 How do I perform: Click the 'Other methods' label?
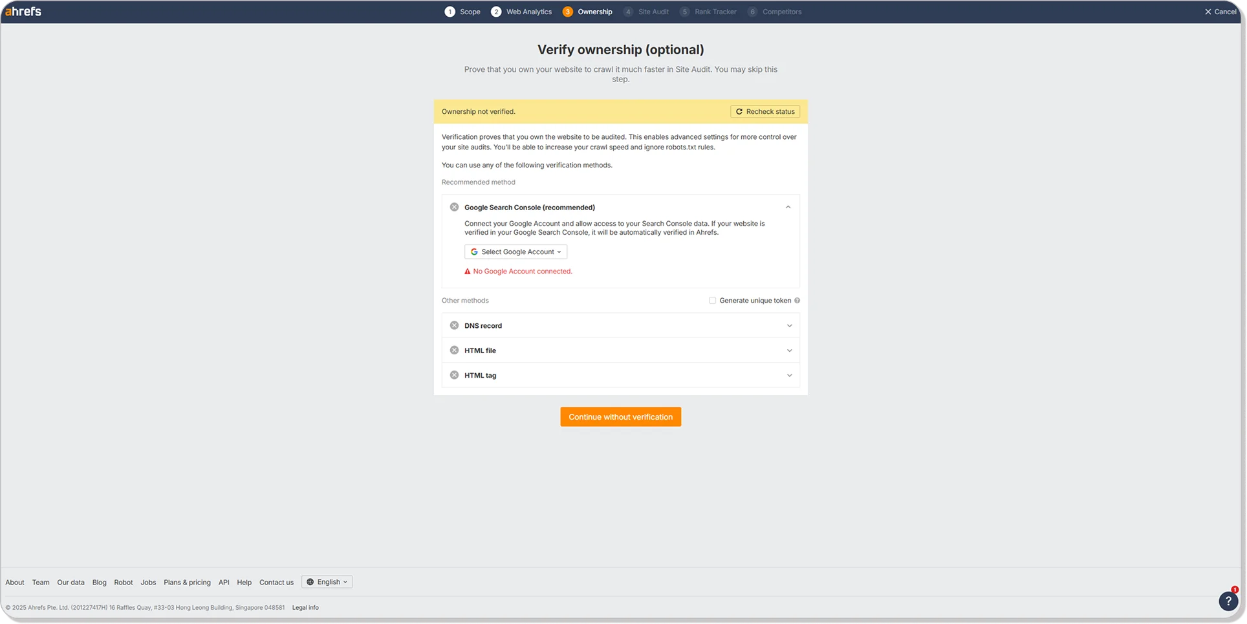(x=465, y=301)
